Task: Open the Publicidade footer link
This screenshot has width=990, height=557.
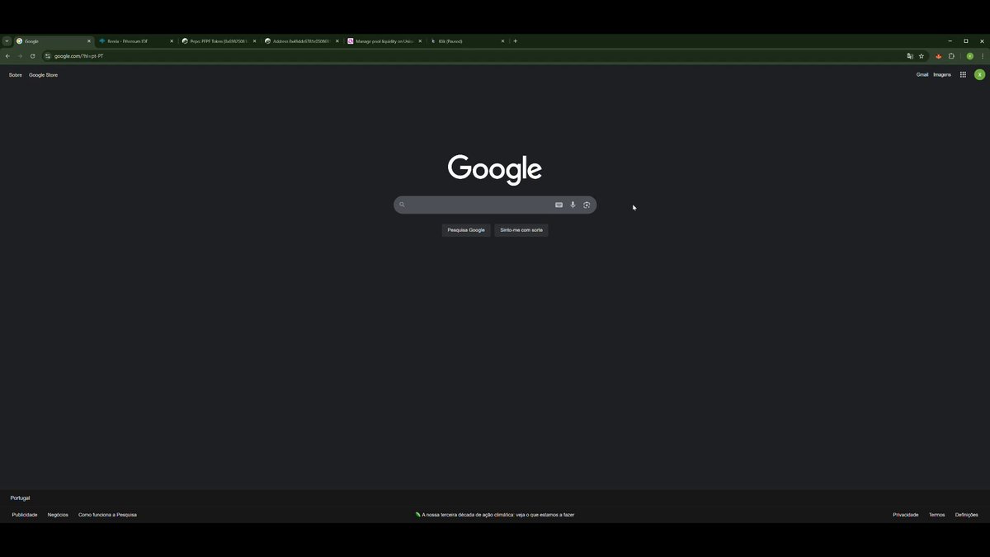Action: (x=25, y=515)
